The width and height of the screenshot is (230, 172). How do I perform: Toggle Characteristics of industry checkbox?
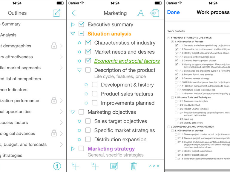[88, 43]
